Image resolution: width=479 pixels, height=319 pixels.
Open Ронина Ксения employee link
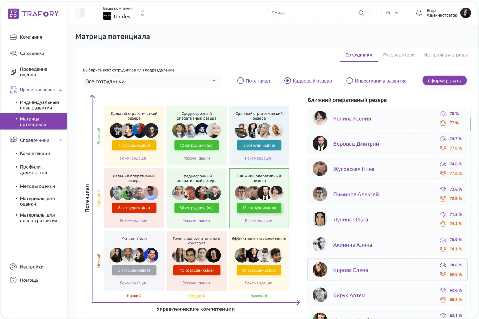[352, 119]
